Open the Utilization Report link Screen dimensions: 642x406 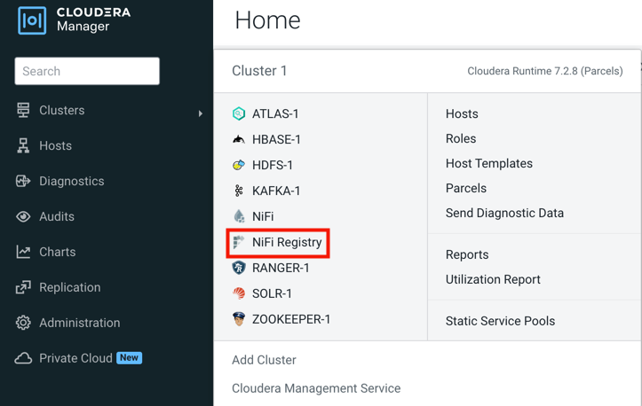click(x=493, y=279)
